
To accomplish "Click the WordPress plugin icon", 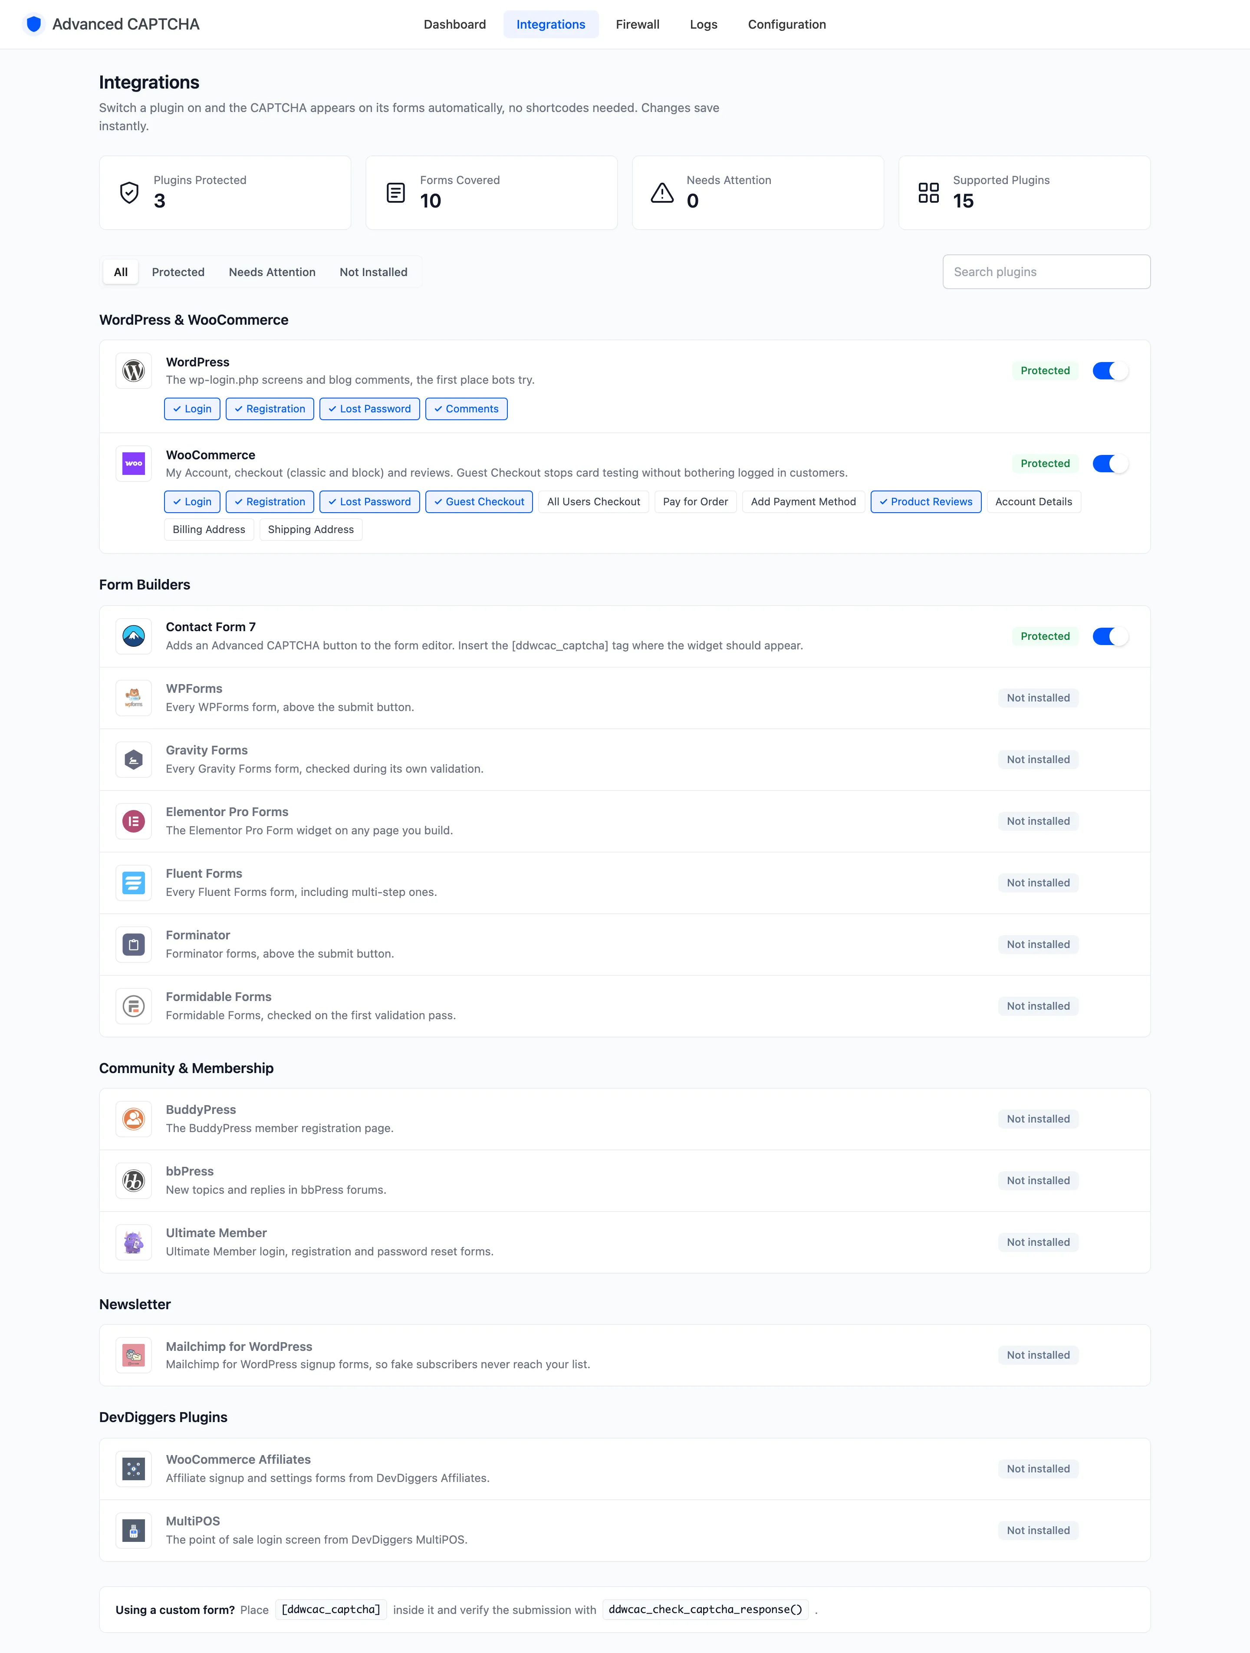I will (134, 371).
